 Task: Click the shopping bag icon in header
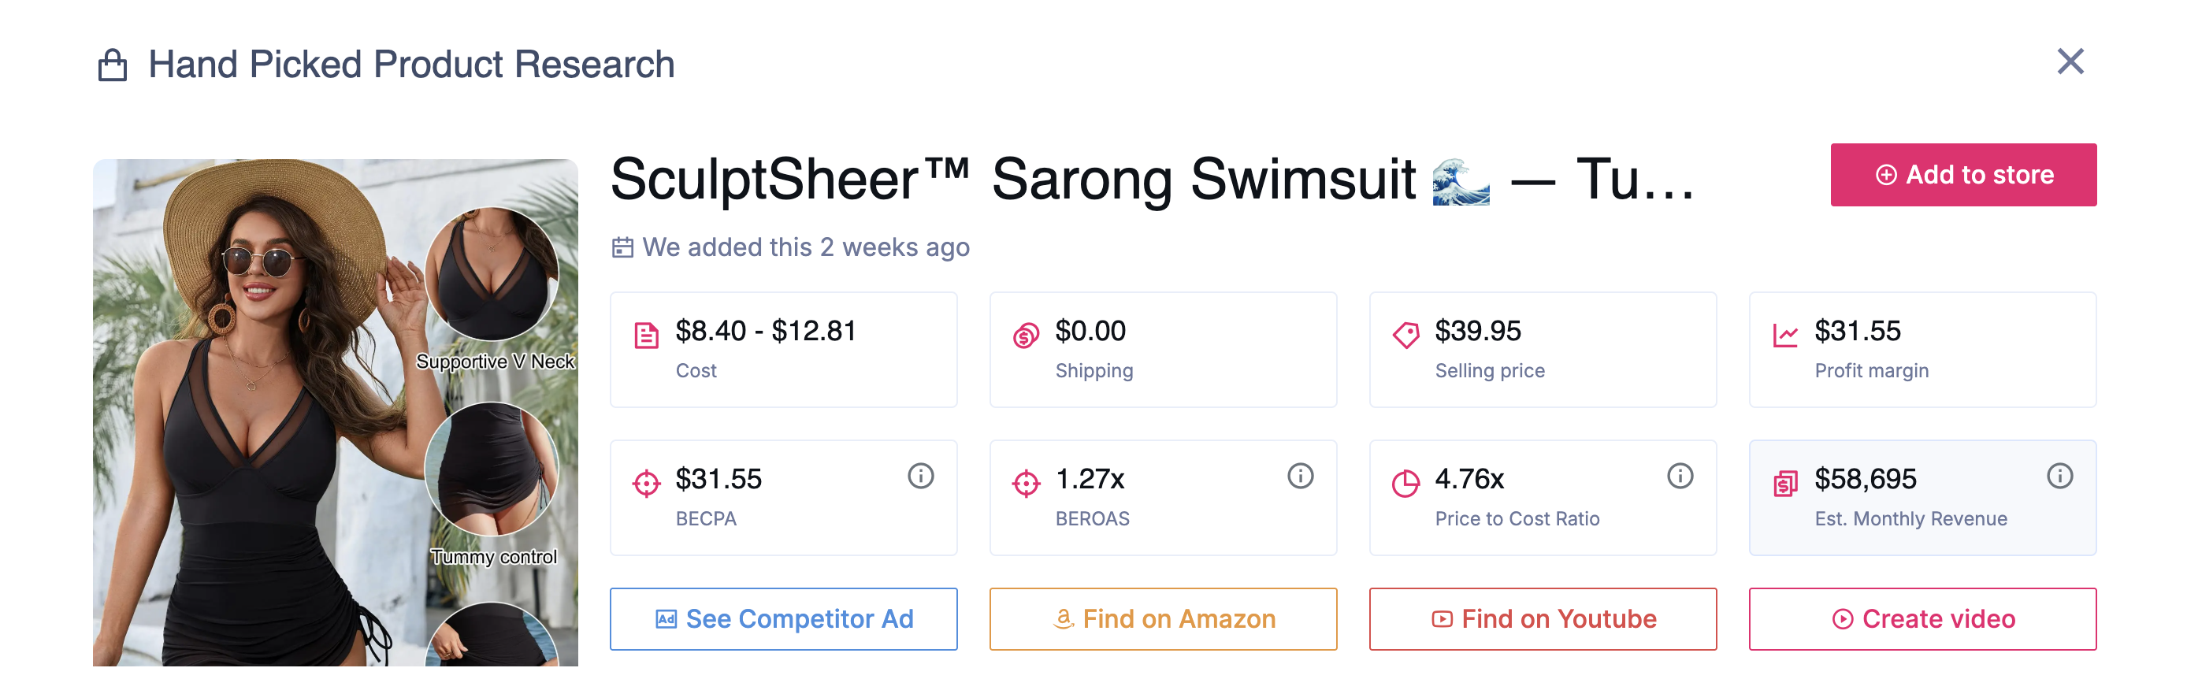pos(113,65)
